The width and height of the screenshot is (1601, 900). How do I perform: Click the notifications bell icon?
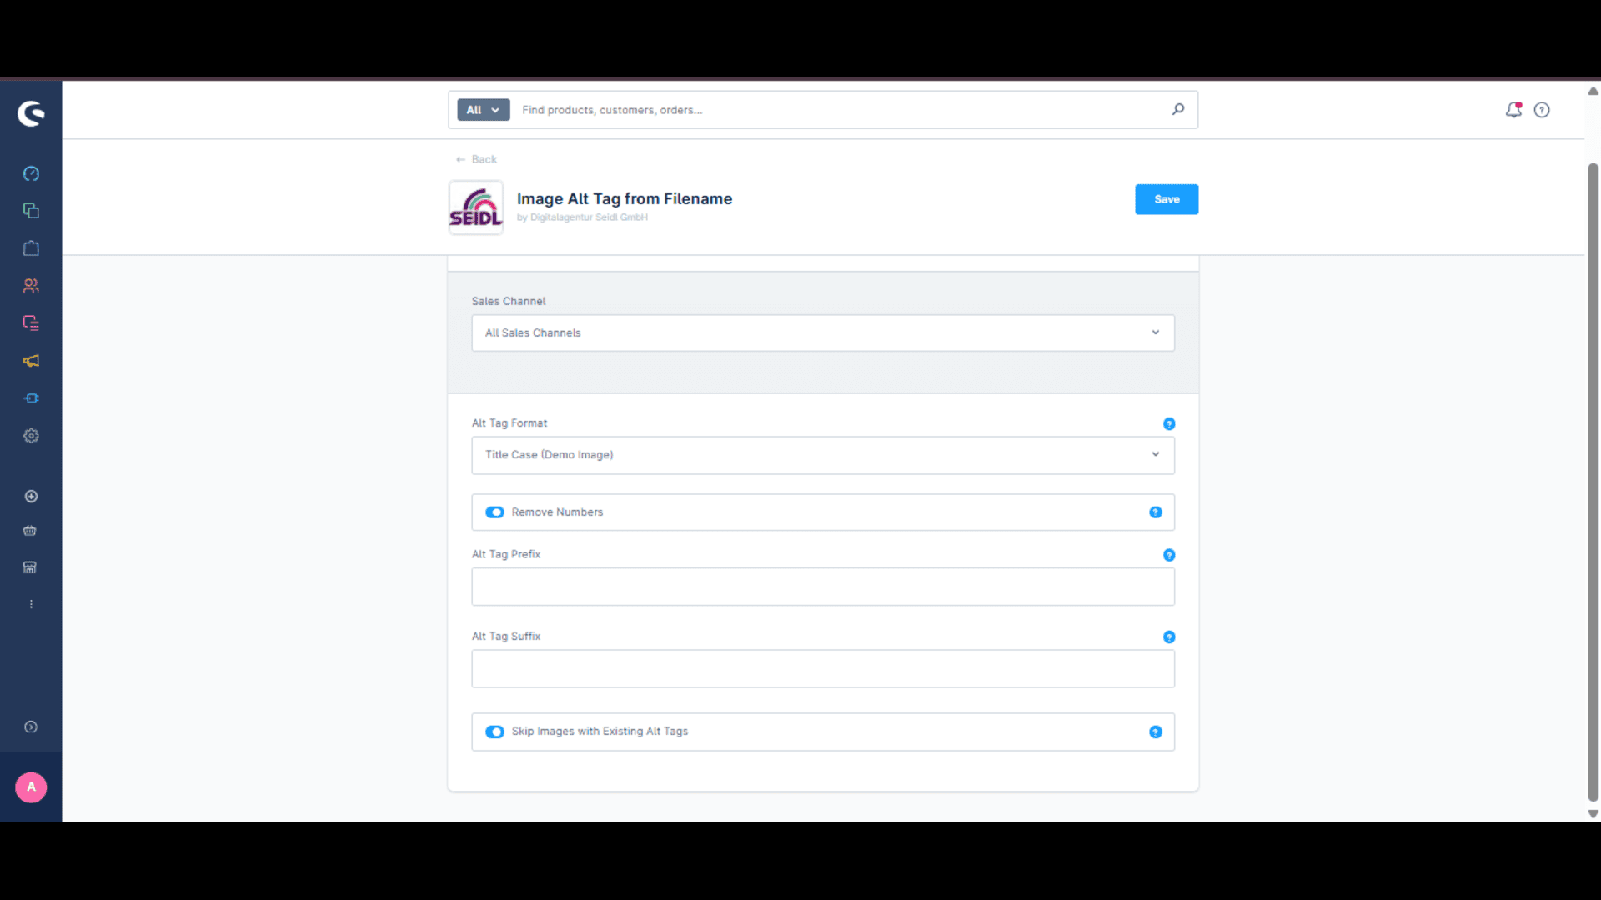tap(1513, 110)
